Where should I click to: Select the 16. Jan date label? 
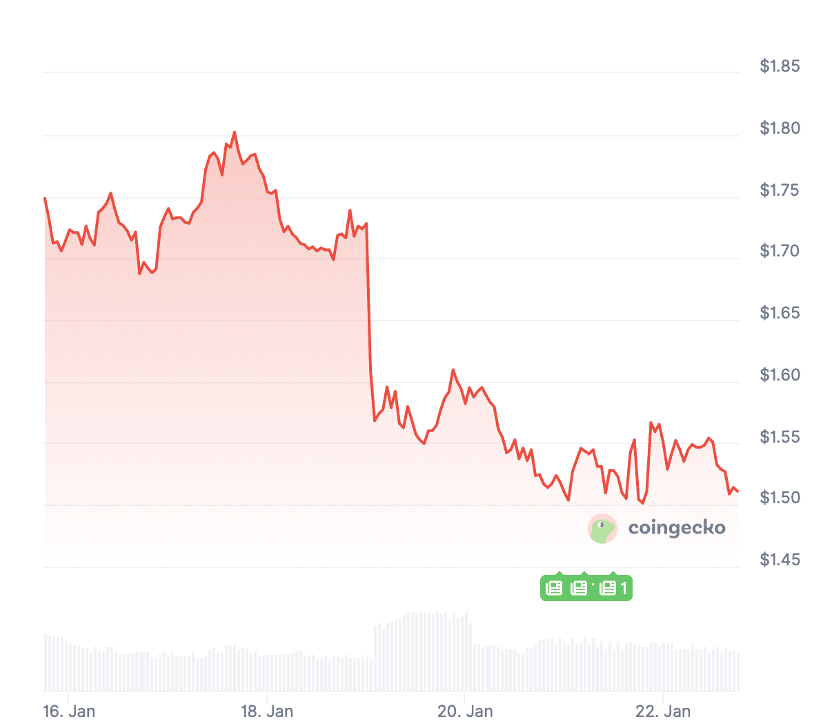pos(69,711)
